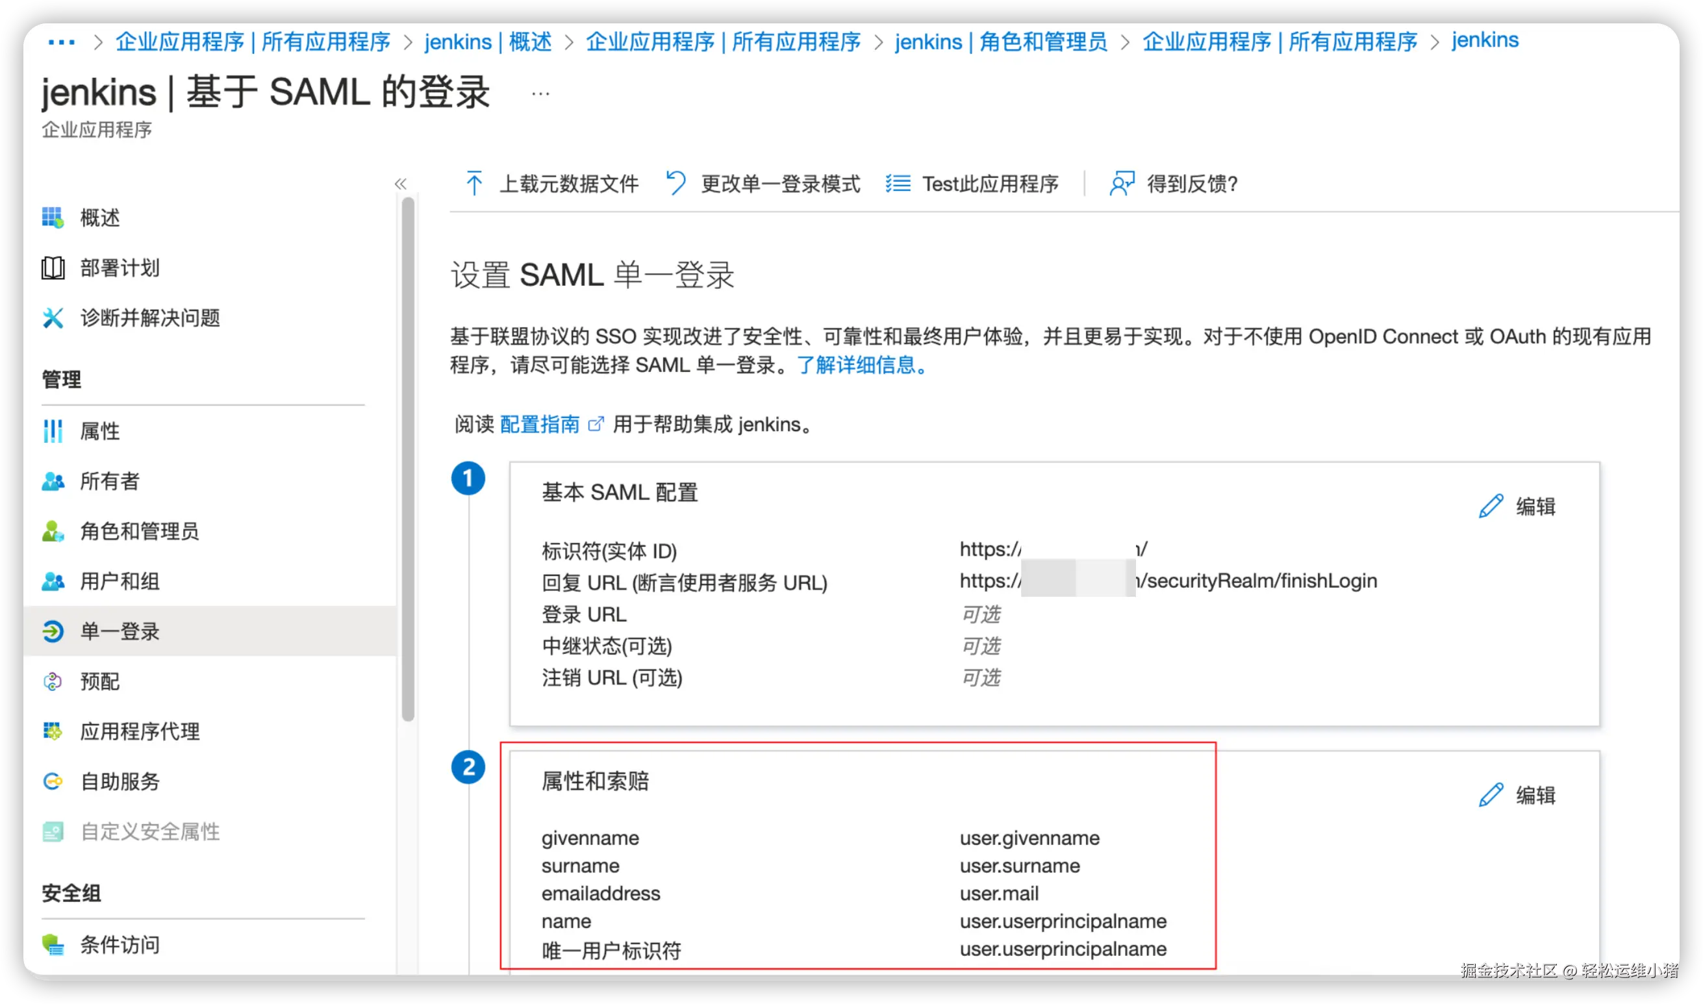The height and width of the screenshot is (1004, 1703).
Task: Open the 配置指南 external link
Action: click(x=539, y=424)
